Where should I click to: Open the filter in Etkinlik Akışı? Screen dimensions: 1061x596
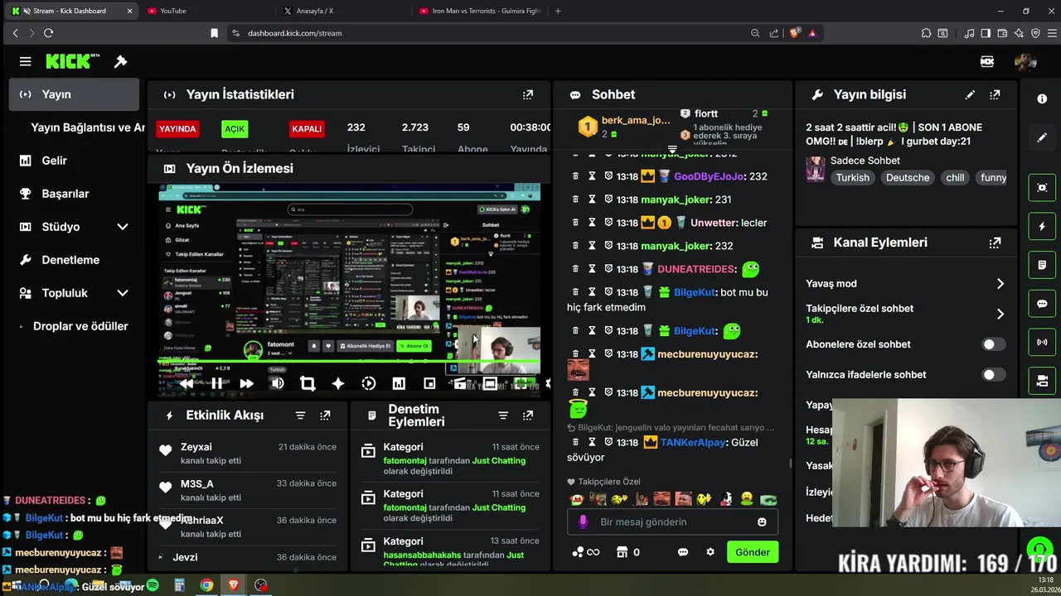click(300, 416)
